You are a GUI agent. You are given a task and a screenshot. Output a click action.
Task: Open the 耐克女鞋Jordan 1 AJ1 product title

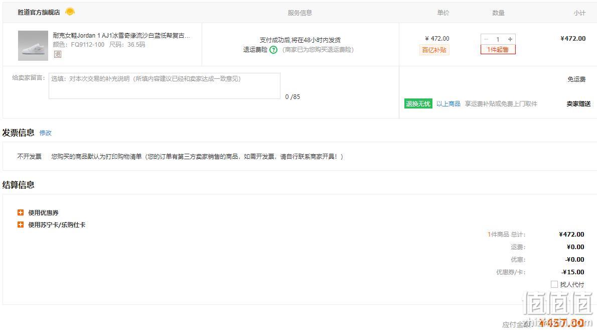coord(121,36)
